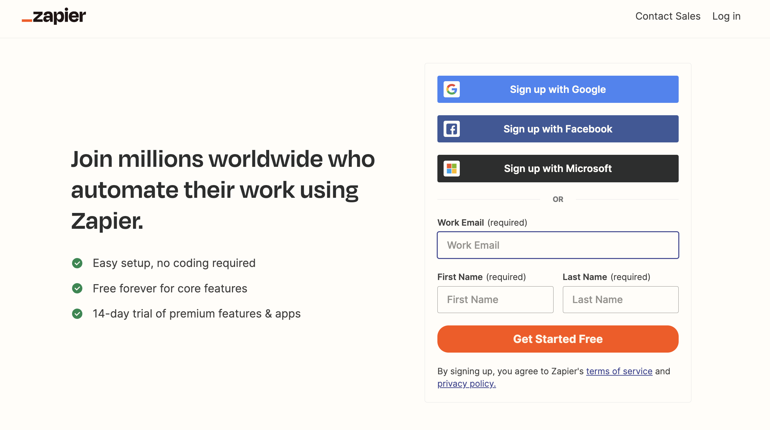
Task: Click the Google logo icon
Action: tap(452, 89)
